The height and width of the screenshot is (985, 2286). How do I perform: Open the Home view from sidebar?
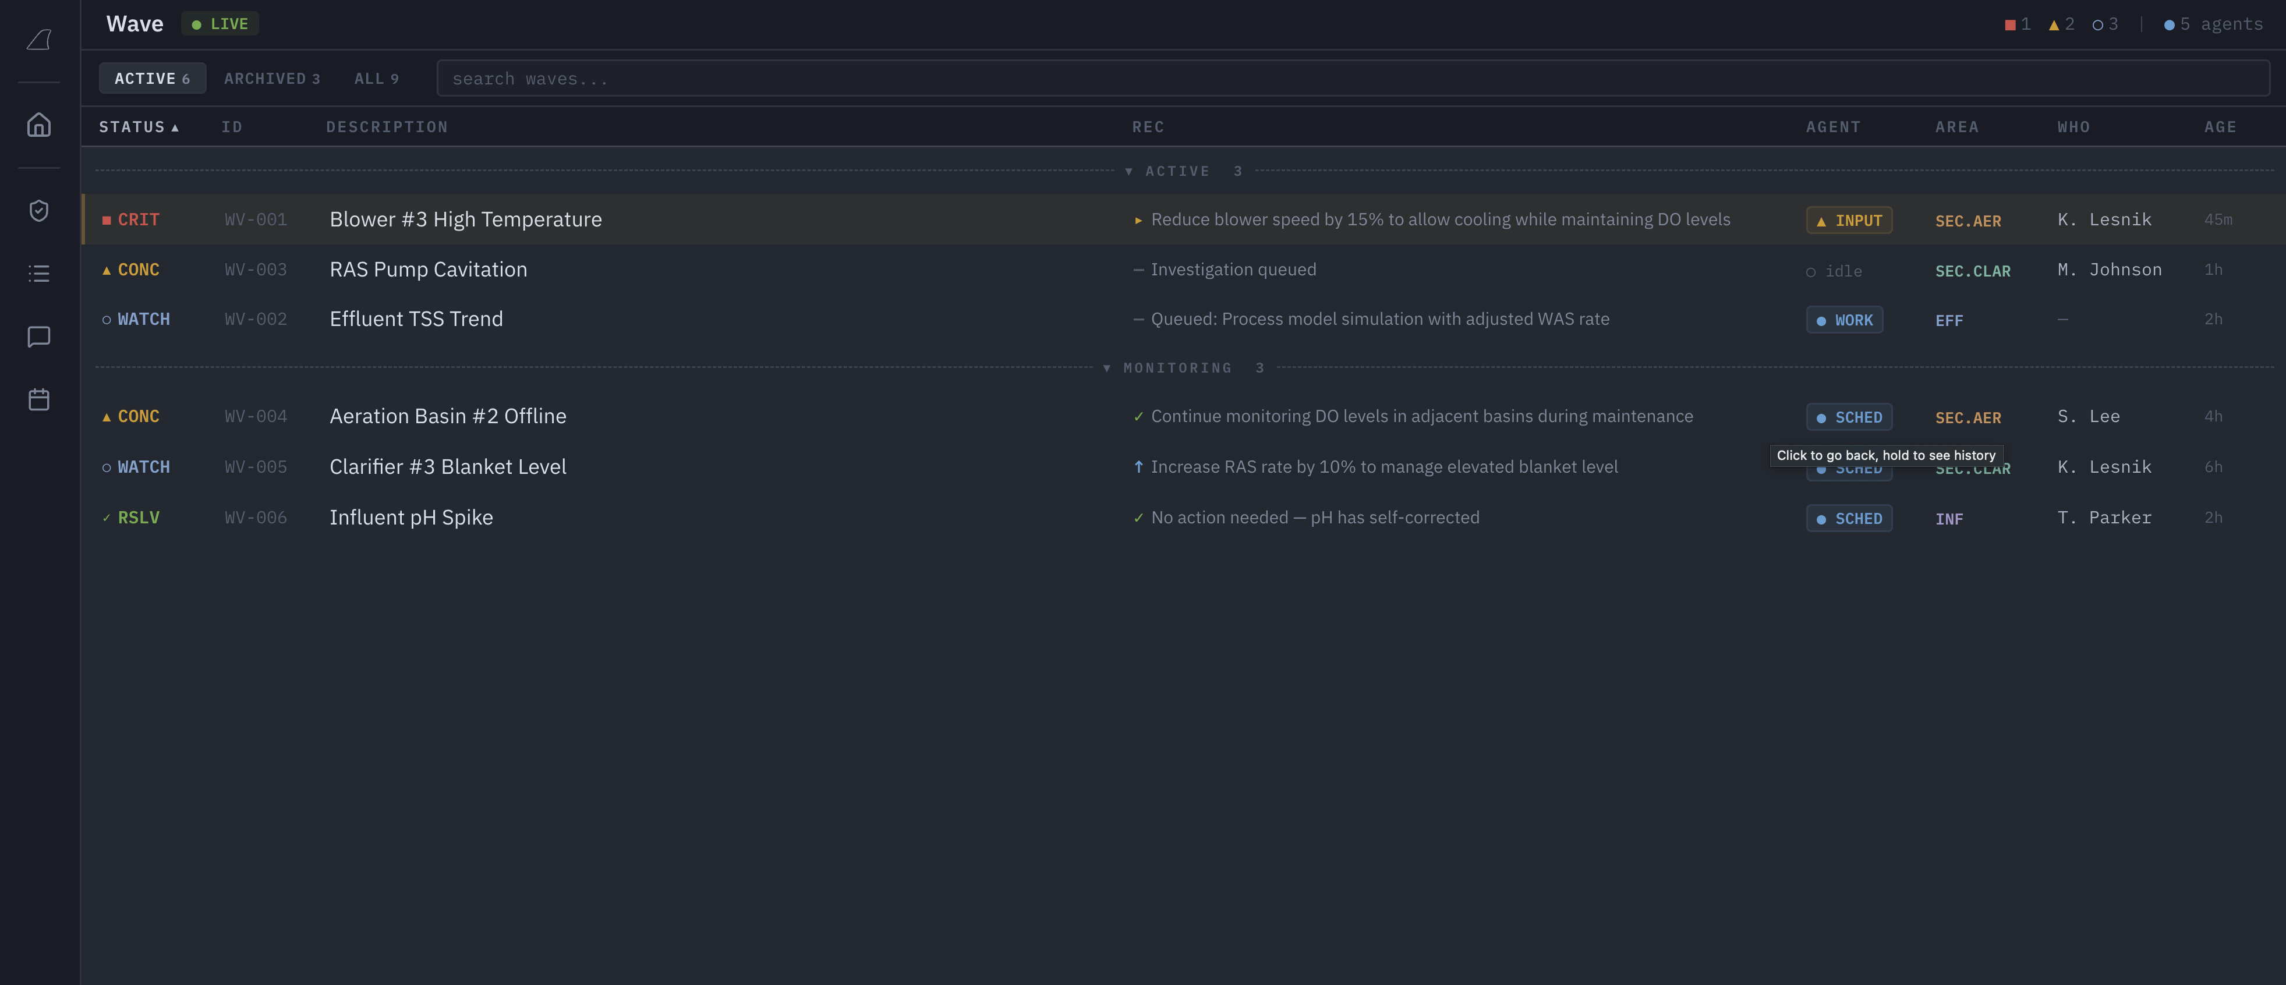pos(39,124)
